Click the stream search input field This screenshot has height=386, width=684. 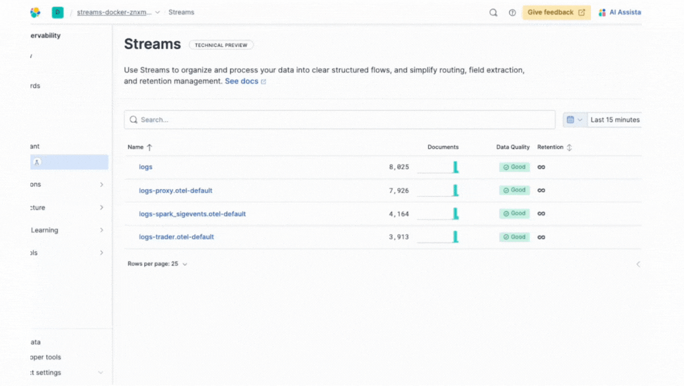click(x=340, y=120)
